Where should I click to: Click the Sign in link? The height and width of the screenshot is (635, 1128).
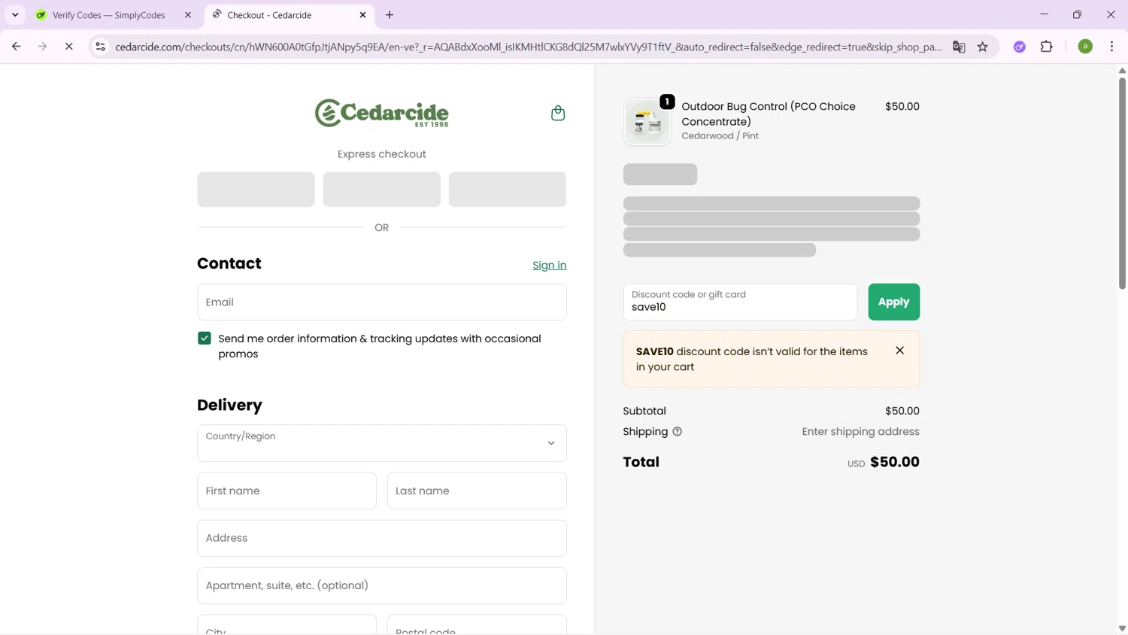tap(549, 266)
